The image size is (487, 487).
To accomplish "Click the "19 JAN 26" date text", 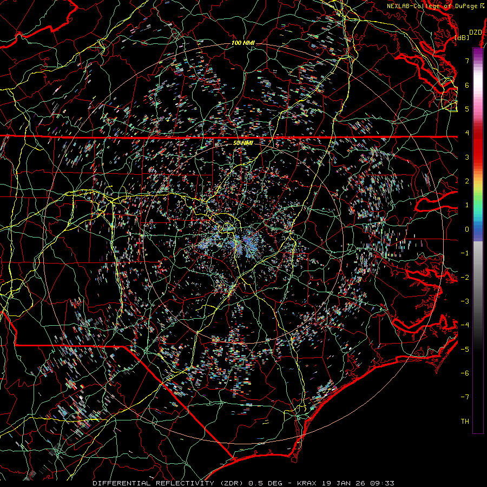I will pyautogui.click(x=343, y=483).
